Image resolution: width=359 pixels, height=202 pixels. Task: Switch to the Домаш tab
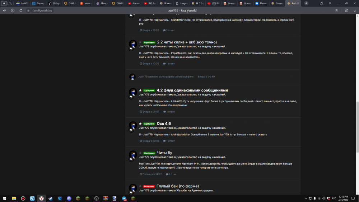coord(245,4)
